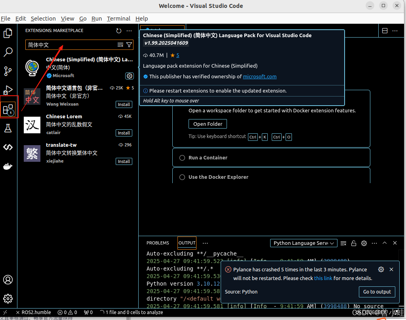
Task: Open the Extensions view icon
Action: point(8,109)
